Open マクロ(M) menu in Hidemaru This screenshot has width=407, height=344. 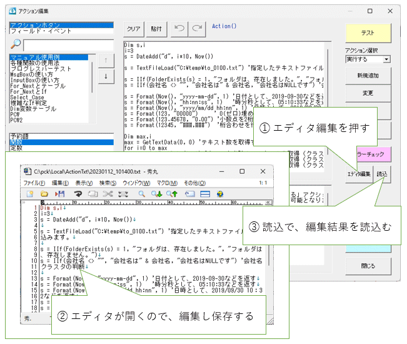pyautogui.click(x=167, y=183)
